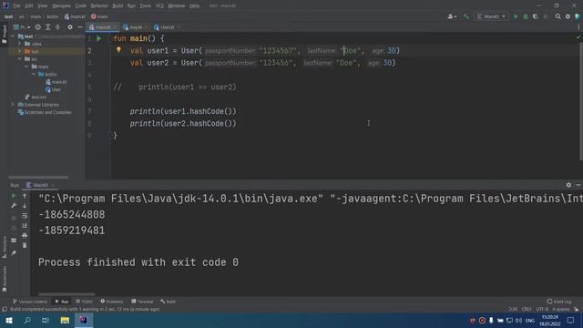Open run configuration wrench in the Run panel
The height and width of the screenshot is (328, 583).
tap(14, 206)
